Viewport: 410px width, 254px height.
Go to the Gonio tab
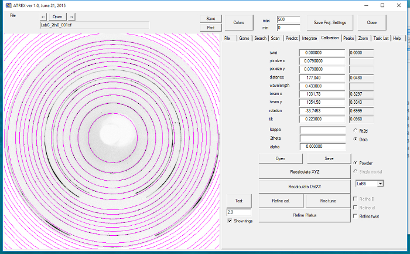pos(244,38)
